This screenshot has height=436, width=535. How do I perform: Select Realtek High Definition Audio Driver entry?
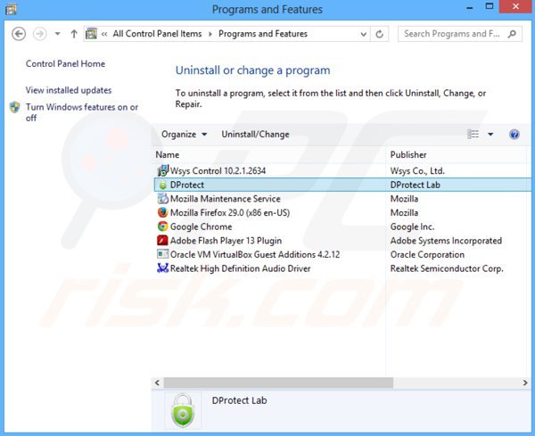click(x=240, y=269)
